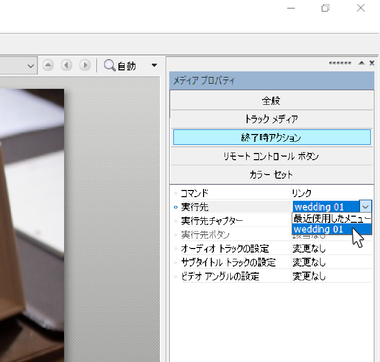Click the コマンド property label
The height and width of the screenshot is (362, 380).
click(194, 193)
